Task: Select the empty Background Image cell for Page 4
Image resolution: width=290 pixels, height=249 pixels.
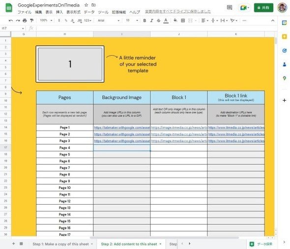Action: point(122,148)
